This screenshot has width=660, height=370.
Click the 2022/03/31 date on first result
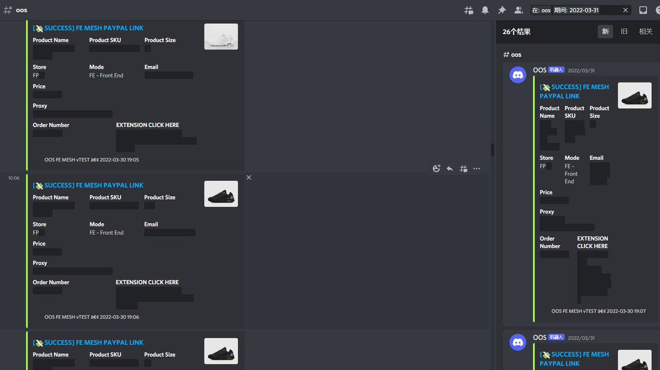coord(581,70)
